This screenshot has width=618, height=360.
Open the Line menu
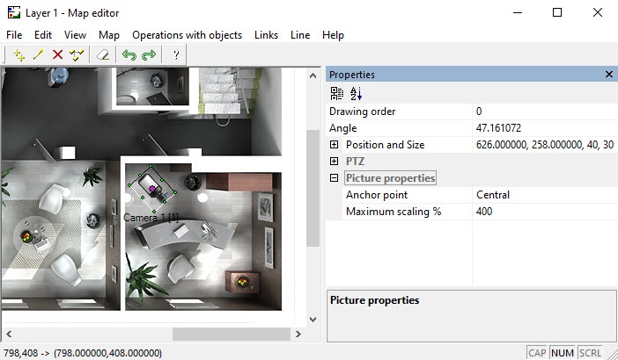pos(300,35)
